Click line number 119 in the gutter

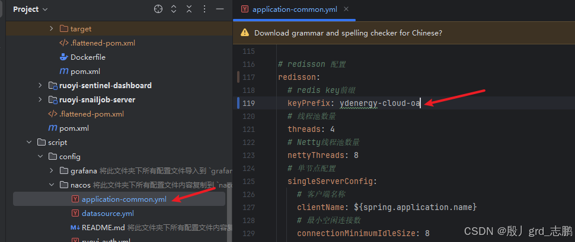coord(248,103)
